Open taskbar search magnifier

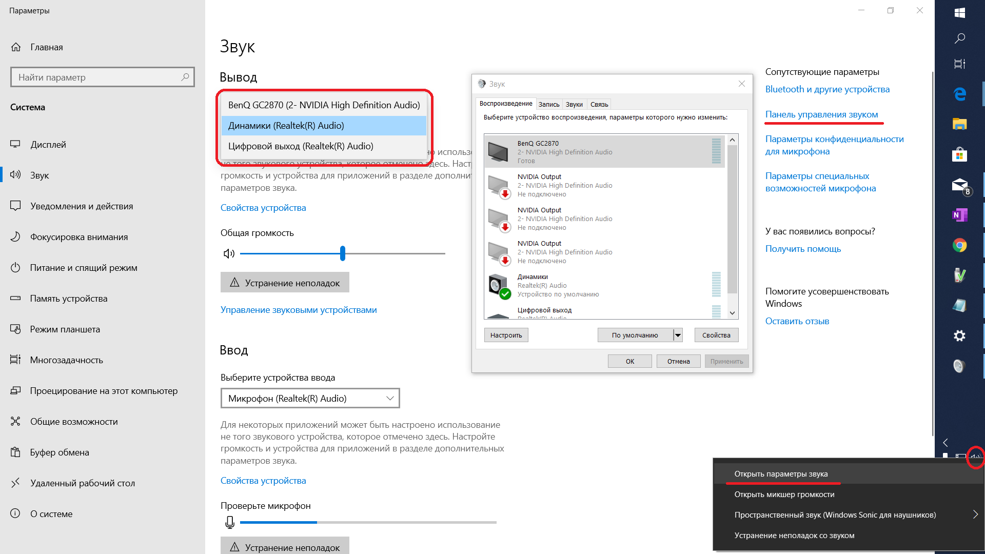(960, 38)
